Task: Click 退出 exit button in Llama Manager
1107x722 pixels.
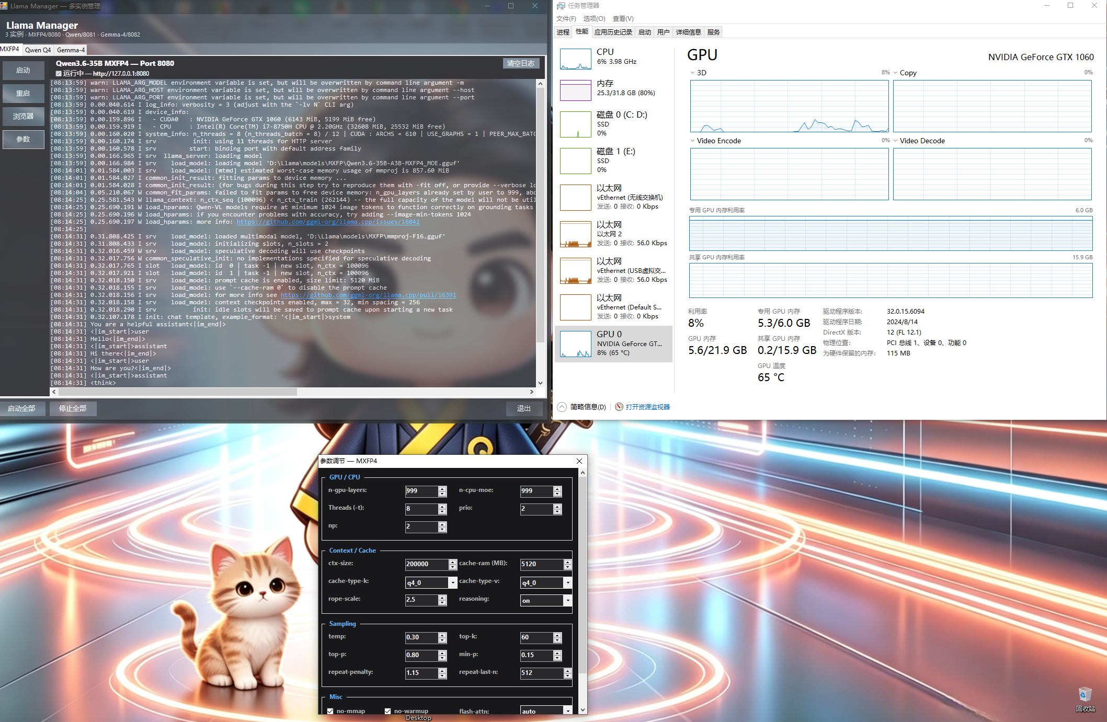Action: [524, 408]
